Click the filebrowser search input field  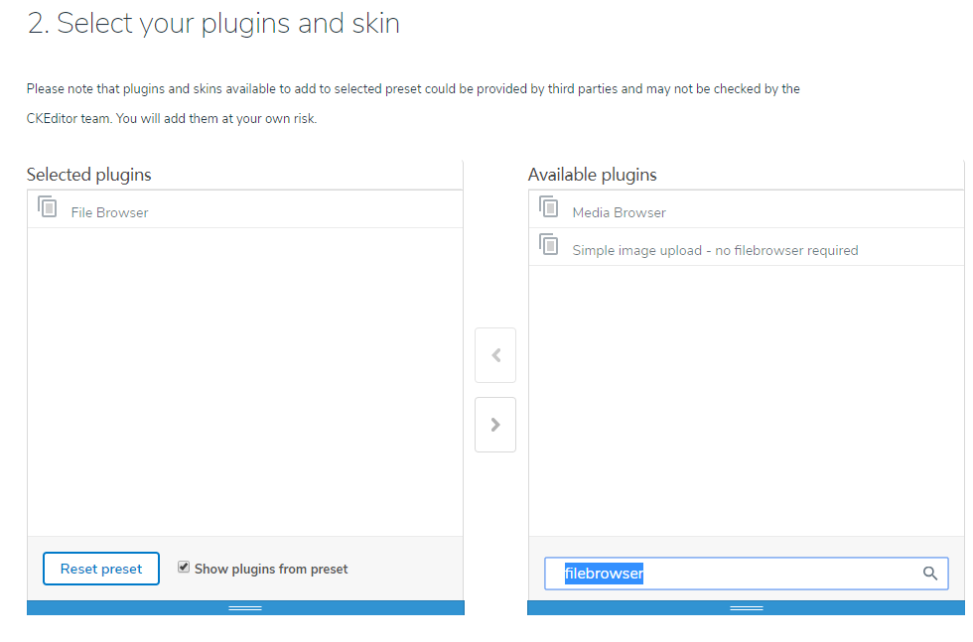click(747, 574)
